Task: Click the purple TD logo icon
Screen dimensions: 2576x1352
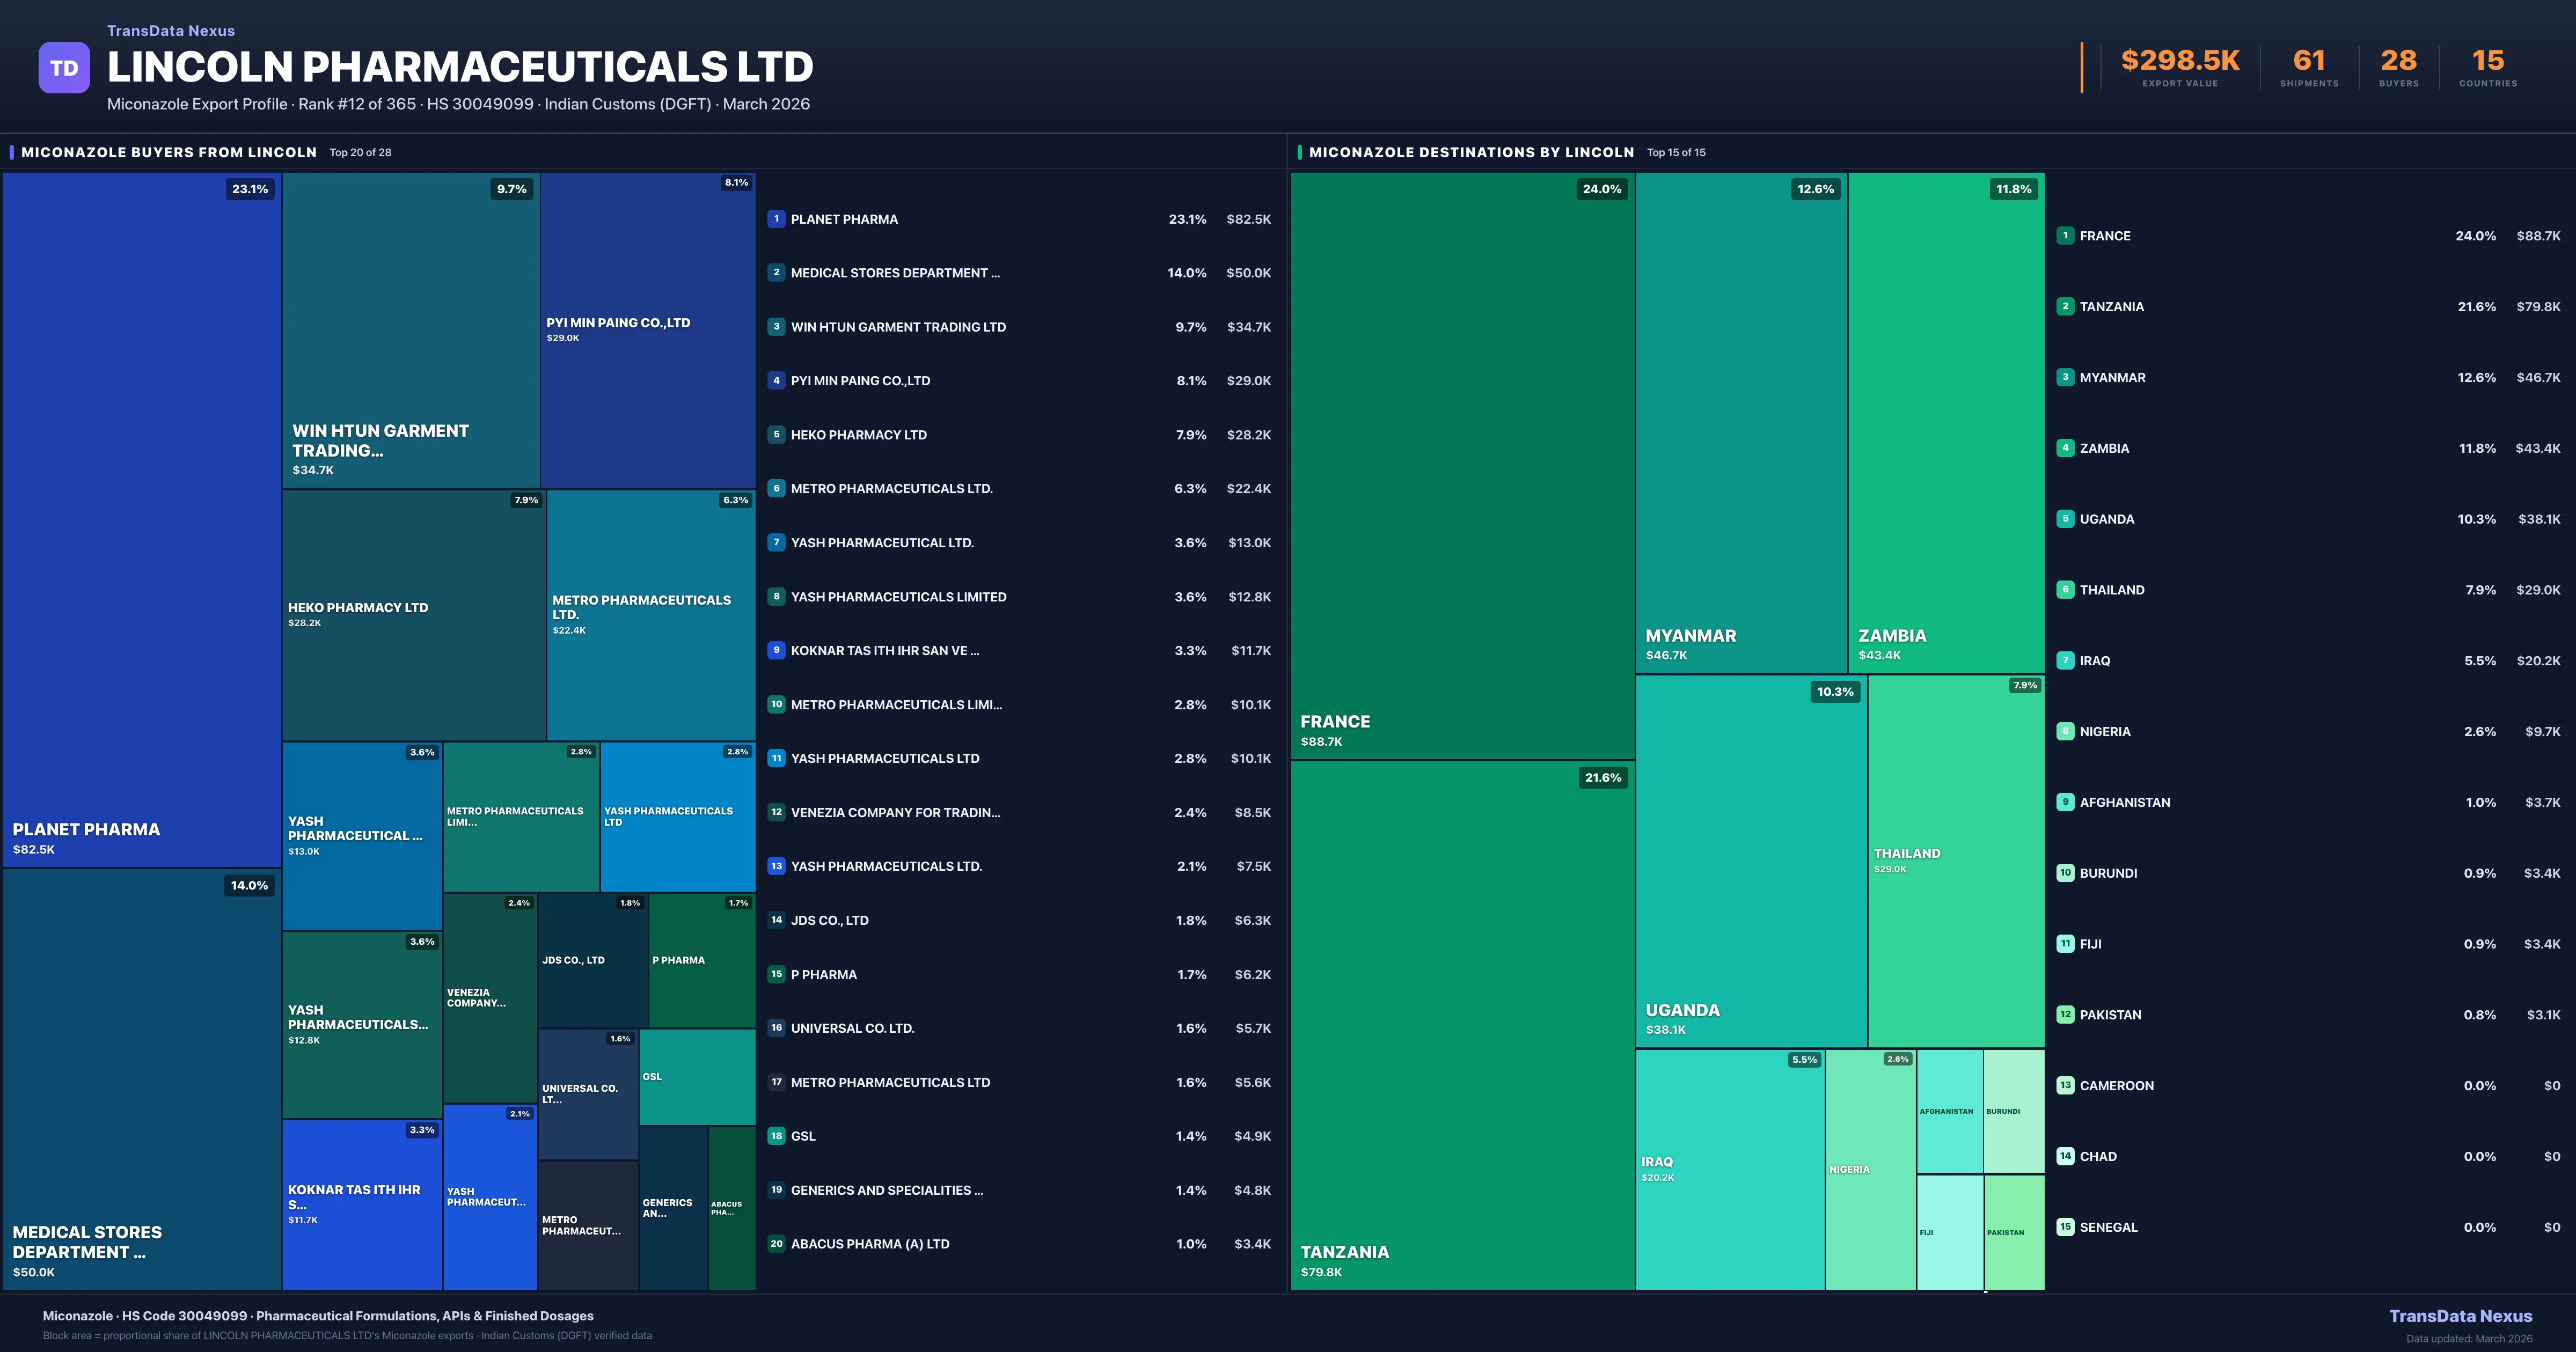Action: 64,68
